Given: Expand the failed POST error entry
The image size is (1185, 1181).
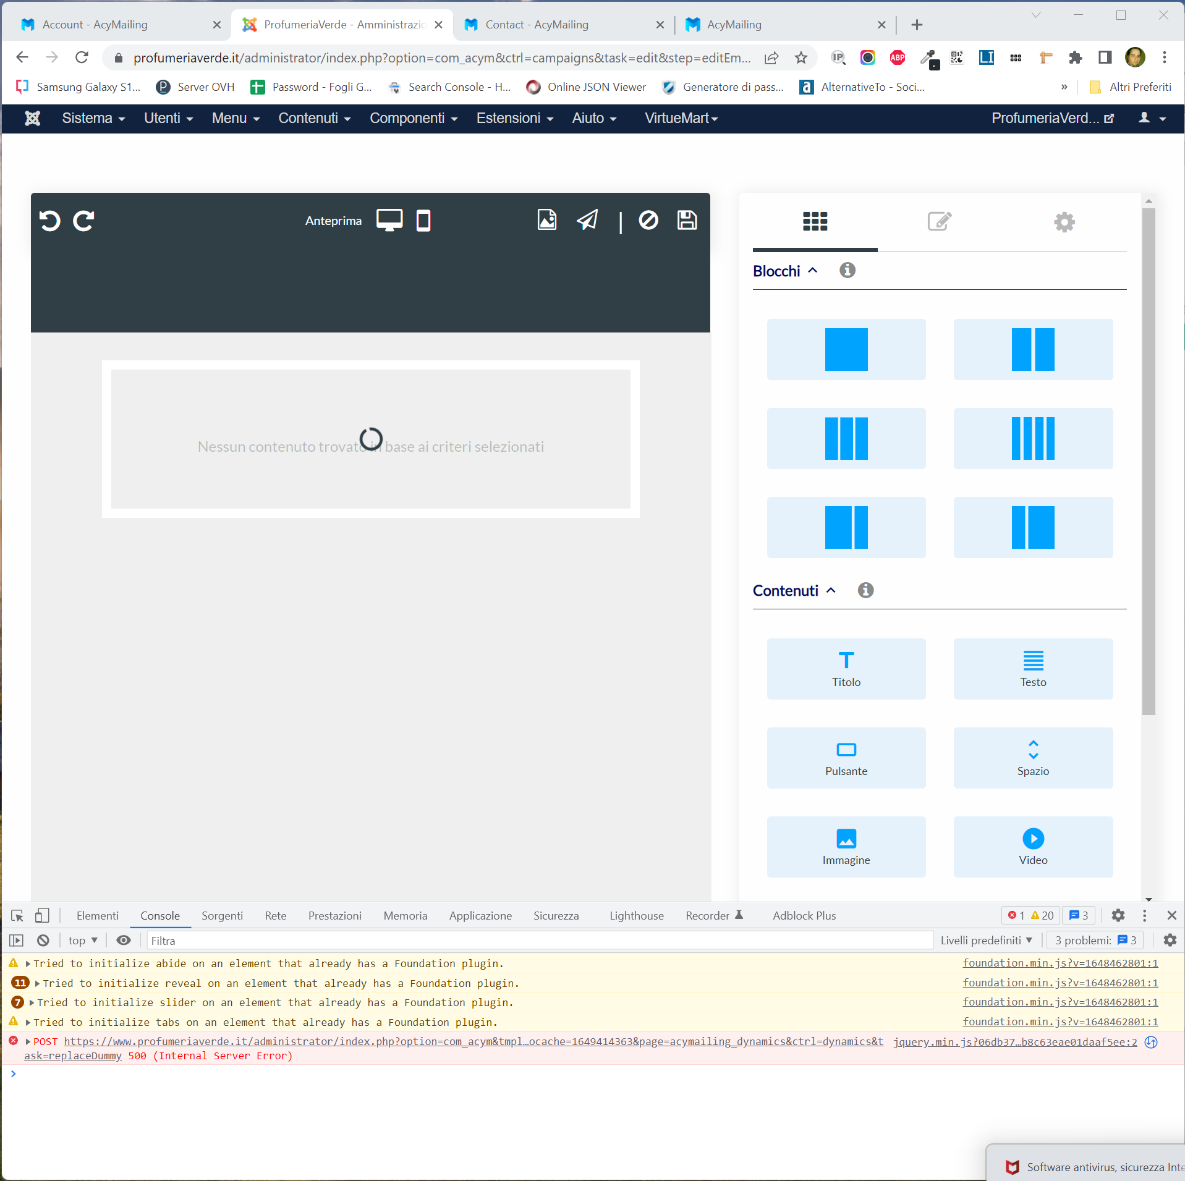Looking at the screenshot, I should 28,1042.
